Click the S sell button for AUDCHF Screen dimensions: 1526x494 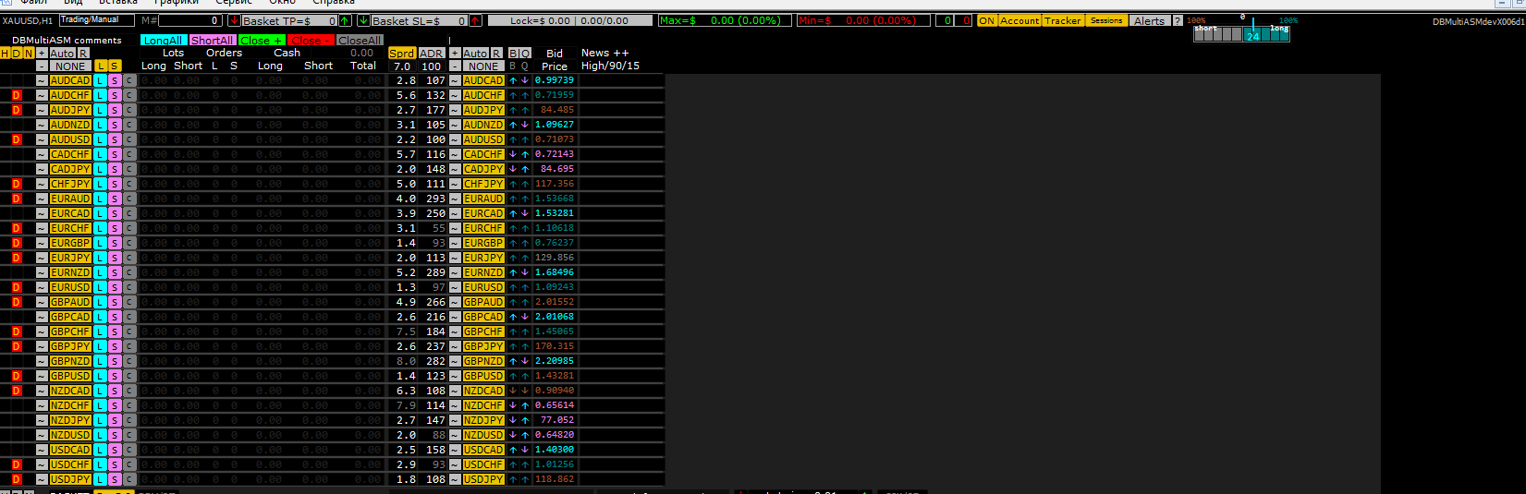point(115,95)
